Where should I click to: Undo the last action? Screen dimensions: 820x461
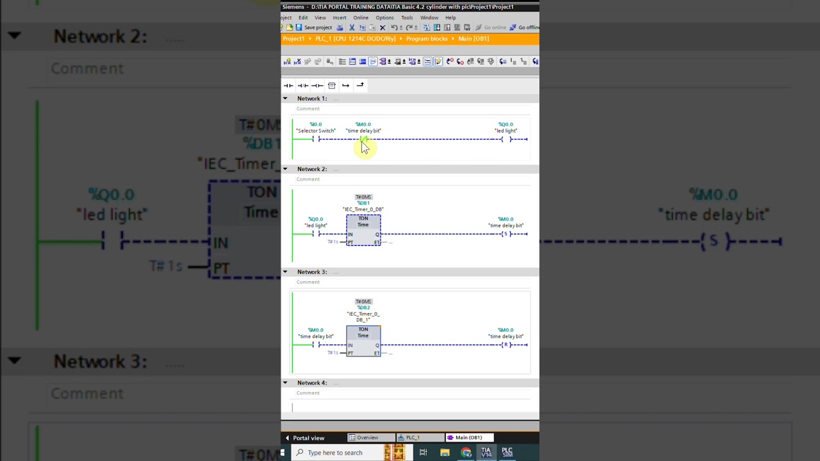click(x=394, y=28)
